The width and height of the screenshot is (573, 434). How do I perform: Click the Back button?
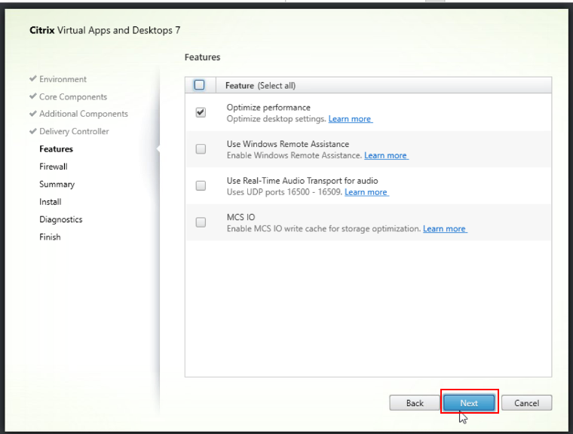click(x=415, y=402)
